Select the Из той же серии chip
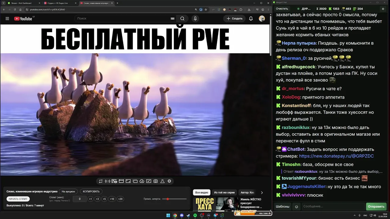Image resolution: width=390 pixels, height=219 pixels. (224, 193)
